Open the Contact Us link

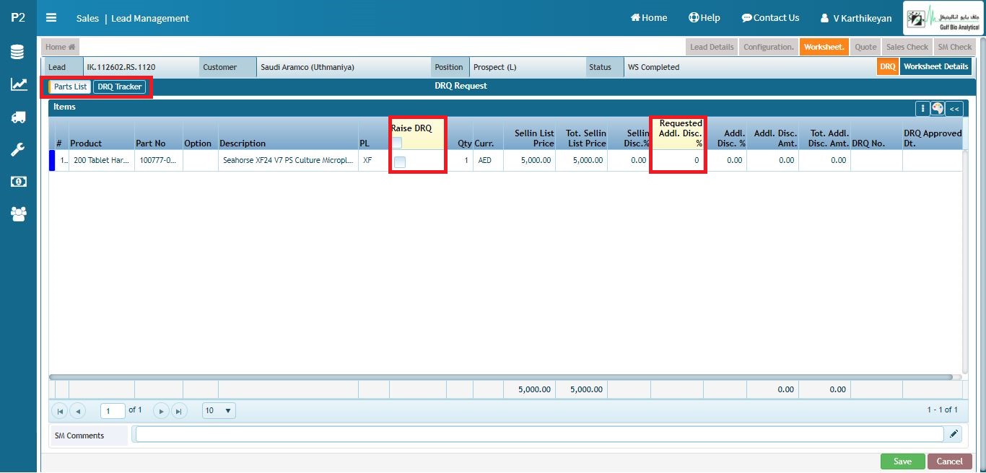(x=770, y=18)
